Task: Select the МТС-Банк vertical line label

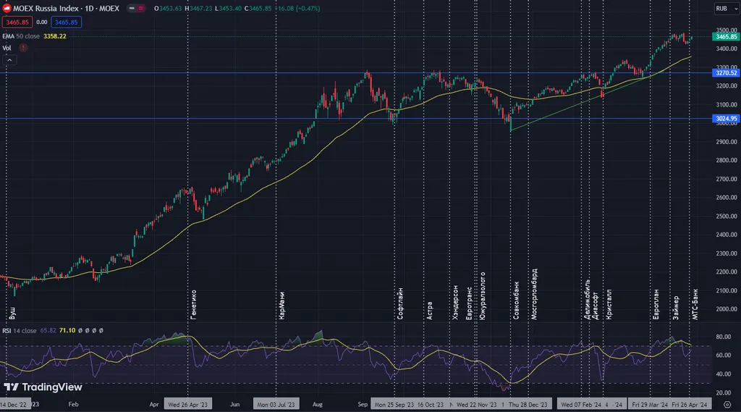Action: coord(695,304)
